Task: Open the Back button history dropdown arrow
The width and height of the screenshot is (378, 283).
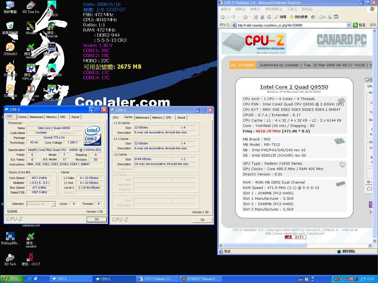Action: click(x=239, y=17)
